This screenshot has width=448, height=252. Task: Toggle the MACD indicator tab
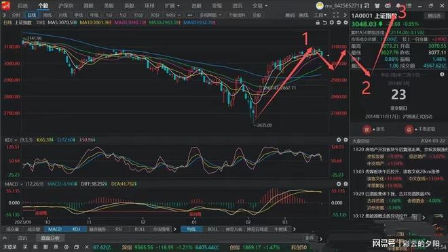tap(54, 229)
